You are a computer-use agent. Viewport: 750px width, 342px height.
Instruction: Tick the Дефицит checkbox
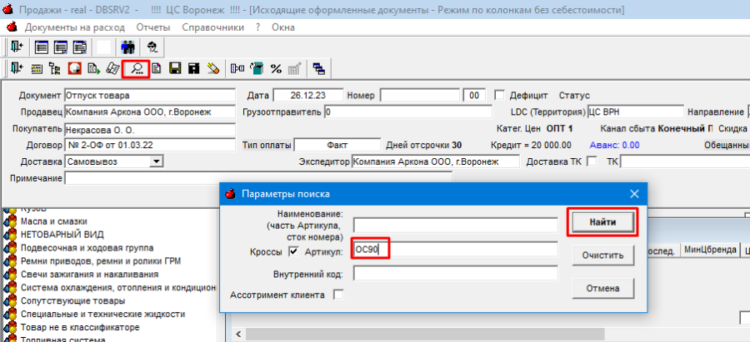click(x=499, y=95)
